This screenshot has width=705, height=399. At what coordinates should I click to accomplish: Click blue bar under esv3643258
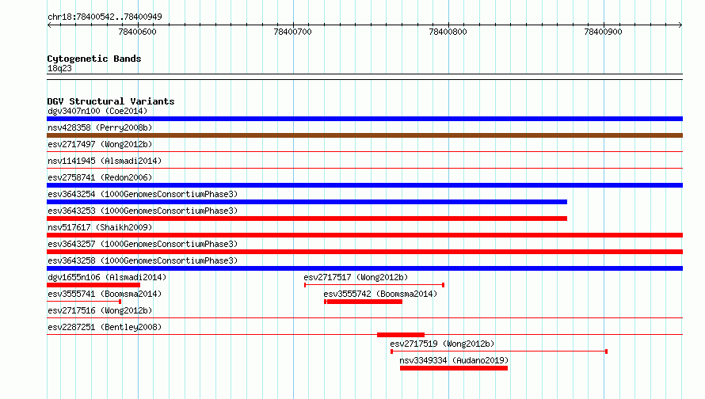364,268
